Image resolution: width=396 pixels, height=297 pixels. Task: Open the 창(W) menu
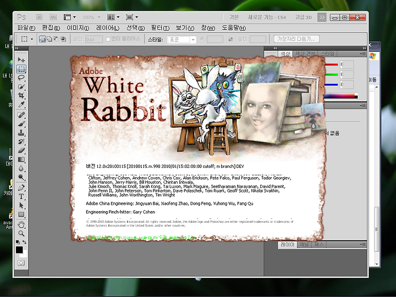[208, 28]
